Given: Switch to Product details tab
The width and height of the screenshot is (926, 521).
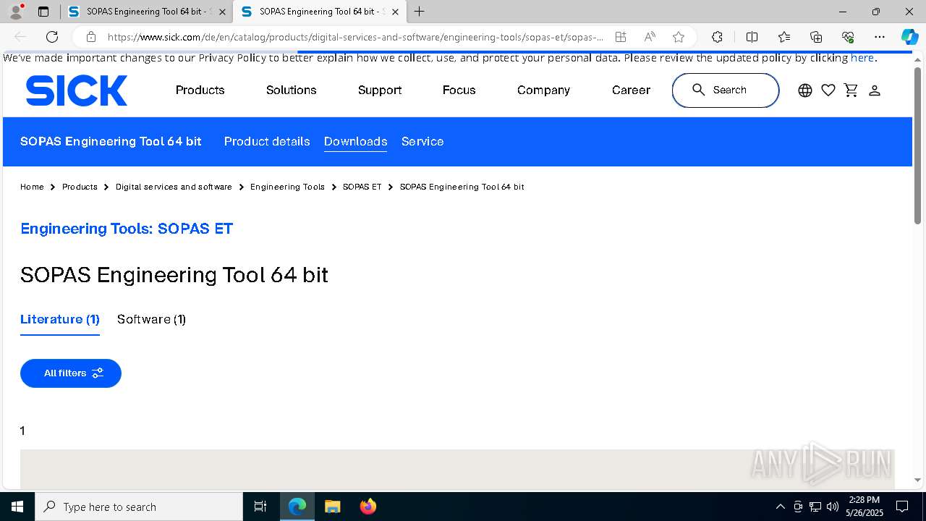Looking at the screenshot, I should pyautogui.click(x=267, y=142).
